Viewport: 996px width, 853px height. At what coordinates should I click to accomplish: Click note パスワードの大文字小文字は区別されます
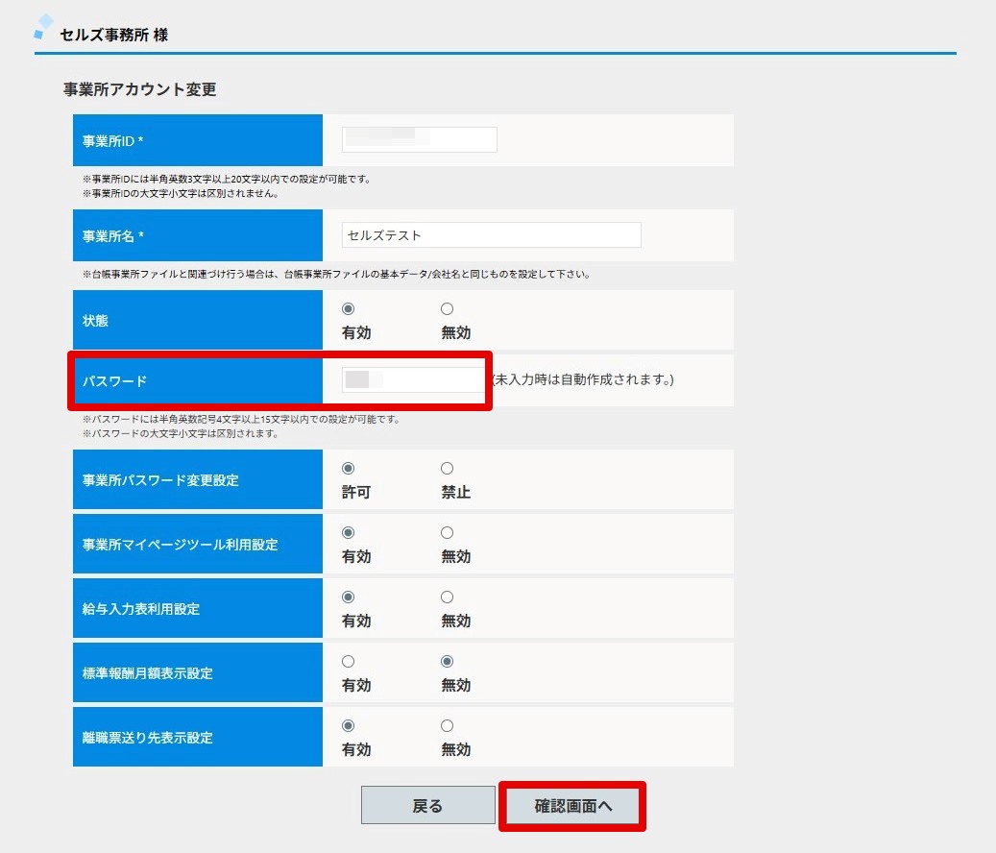point(181,433)
